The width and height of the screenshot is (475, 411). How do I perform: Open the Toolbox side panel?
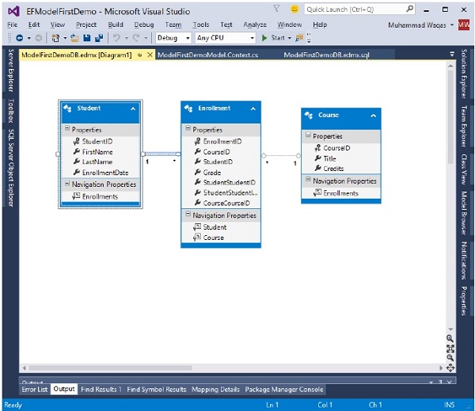[10, 111]
